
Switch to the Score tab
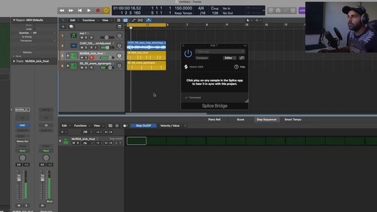click(x=240, y=120)
